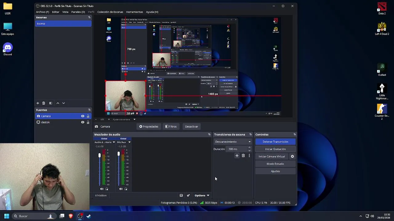Zoom out the preview with minus icon

96,119
